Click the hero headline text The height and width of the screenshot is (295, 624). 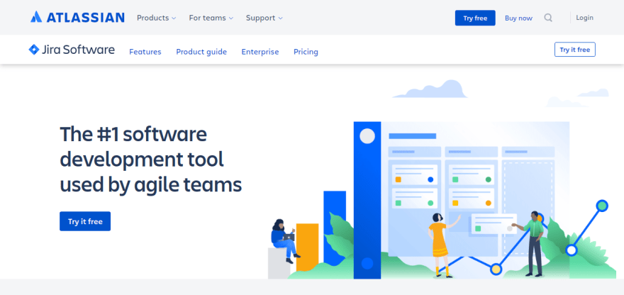(x=151, y=160)
